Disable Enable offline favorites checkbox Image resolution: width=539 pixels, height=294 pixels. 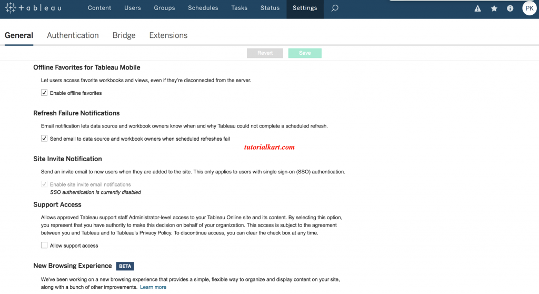pyautogui.click(x=44, y=93)
